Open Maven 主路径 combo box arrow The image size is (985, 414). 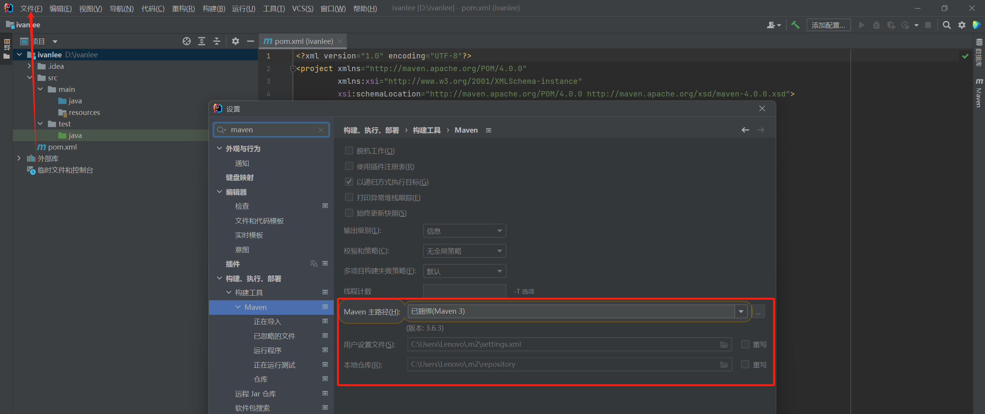pos(741,311)
